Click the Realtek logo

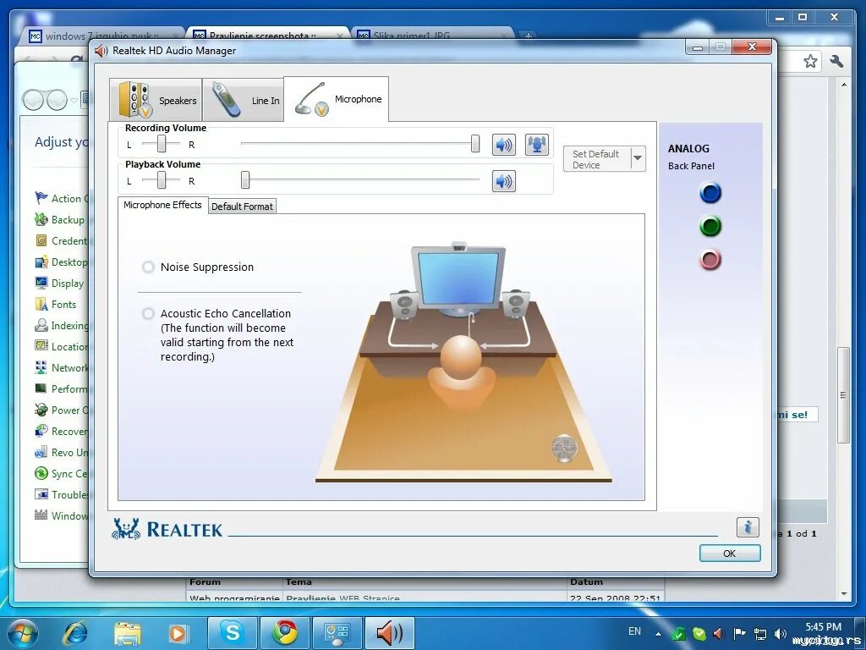[167, 529]
